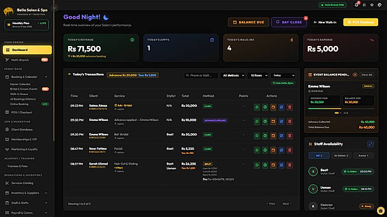Click orange receipt icon in Sarah Ahmed row
387x217 pixels.
point(273,165)
